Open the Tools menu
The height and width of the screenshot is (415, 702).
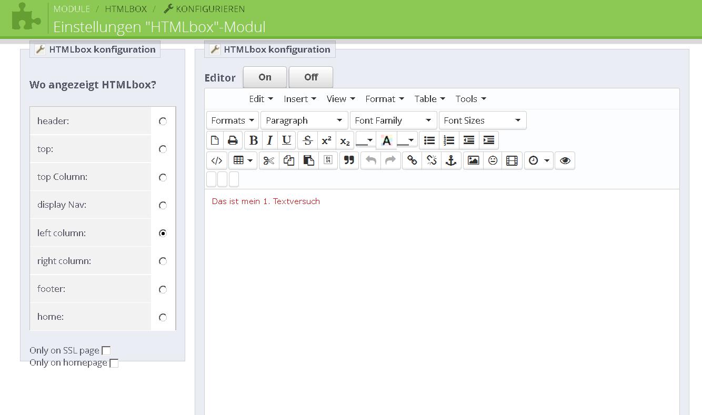click(470, 99)
